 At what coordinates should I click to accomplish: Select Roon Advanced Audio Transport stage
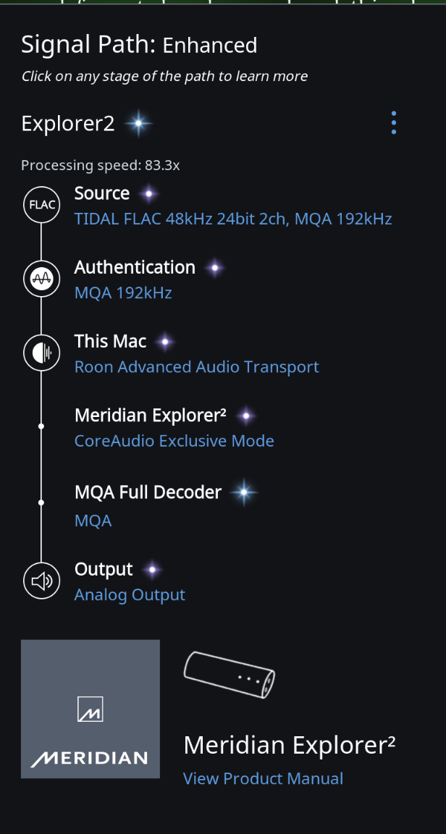click(x=196, y=367)
